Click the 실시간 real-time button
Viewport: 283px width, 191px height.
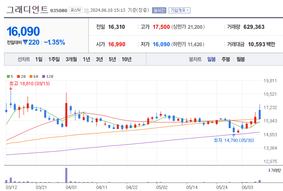pos(159,10)
